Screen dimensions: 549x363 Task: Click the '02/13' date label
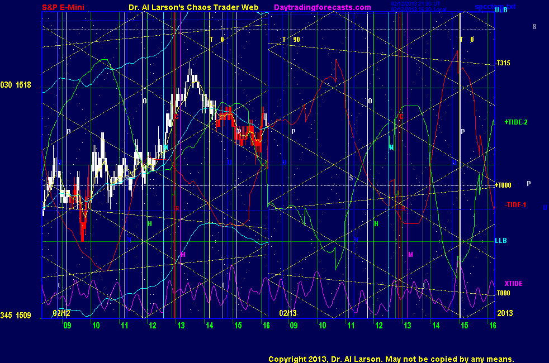[288, 313]
